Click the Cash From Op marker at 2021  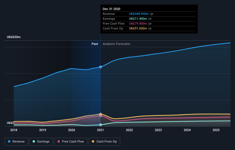[100, 114]
